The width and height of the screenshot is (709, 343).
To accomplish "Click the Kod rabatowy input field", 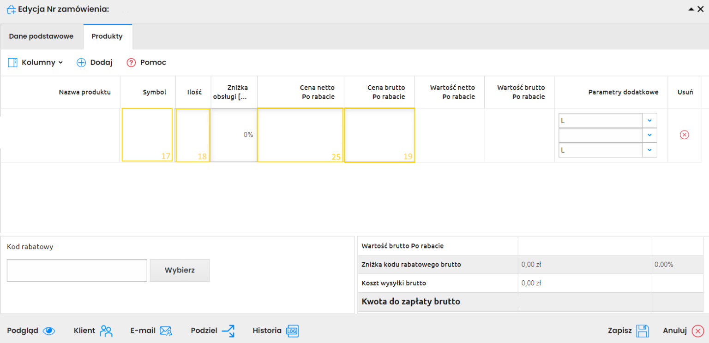I will 77,270.
